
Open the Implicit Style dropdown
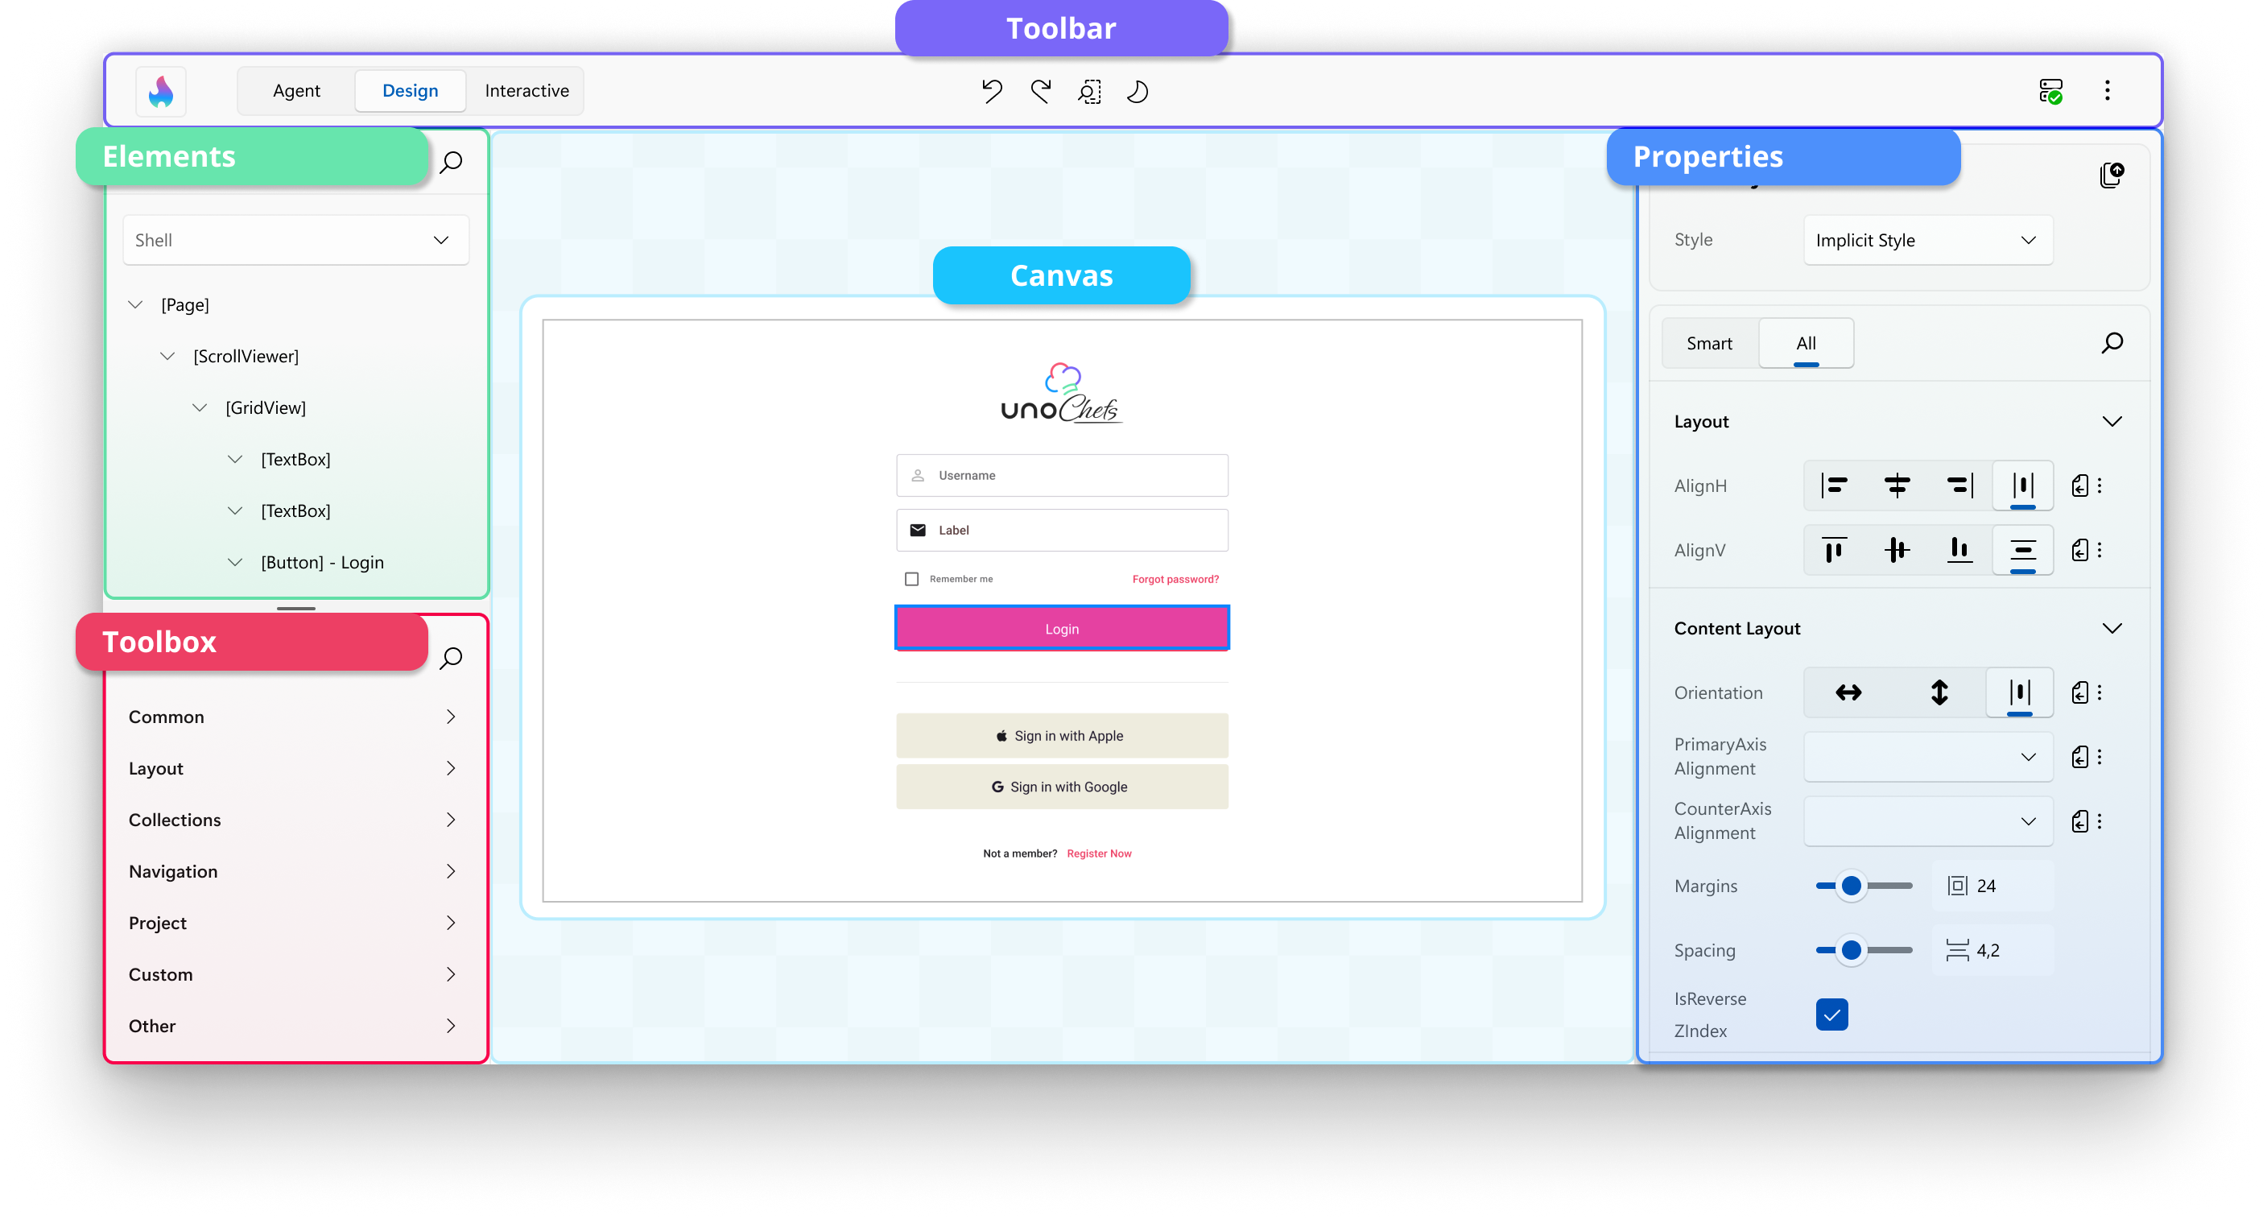pyautogui.click(x=1927, y=239)
